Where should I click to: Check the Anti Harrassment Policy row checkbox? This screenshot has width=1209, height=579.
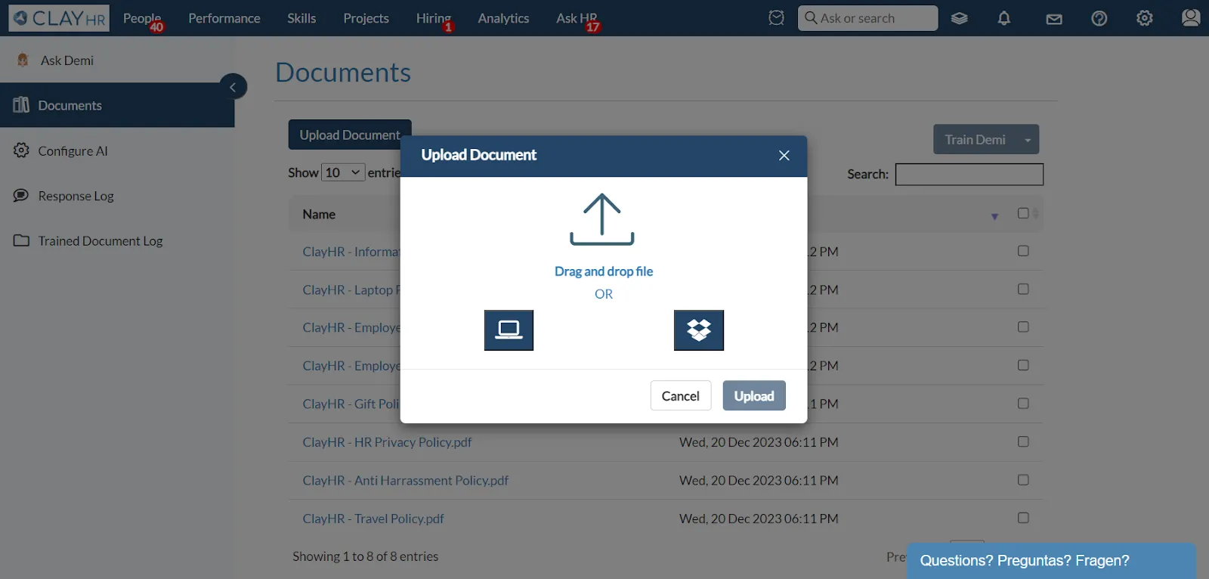tap(1023, 480)
